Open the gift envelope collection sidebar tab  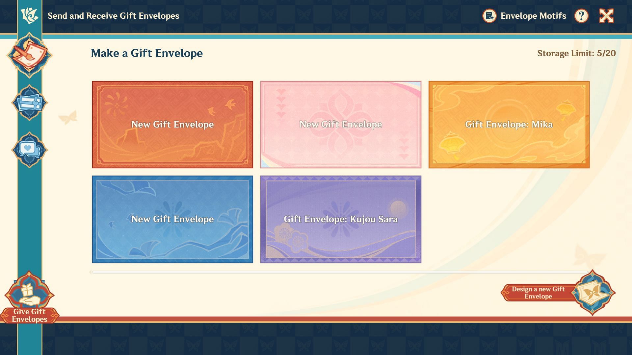pos(30,102)
